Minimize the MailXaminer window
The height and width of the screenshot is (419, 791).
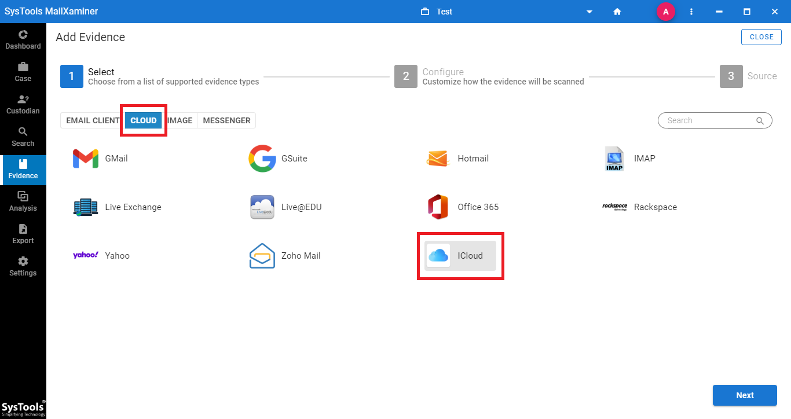point(719,12)
